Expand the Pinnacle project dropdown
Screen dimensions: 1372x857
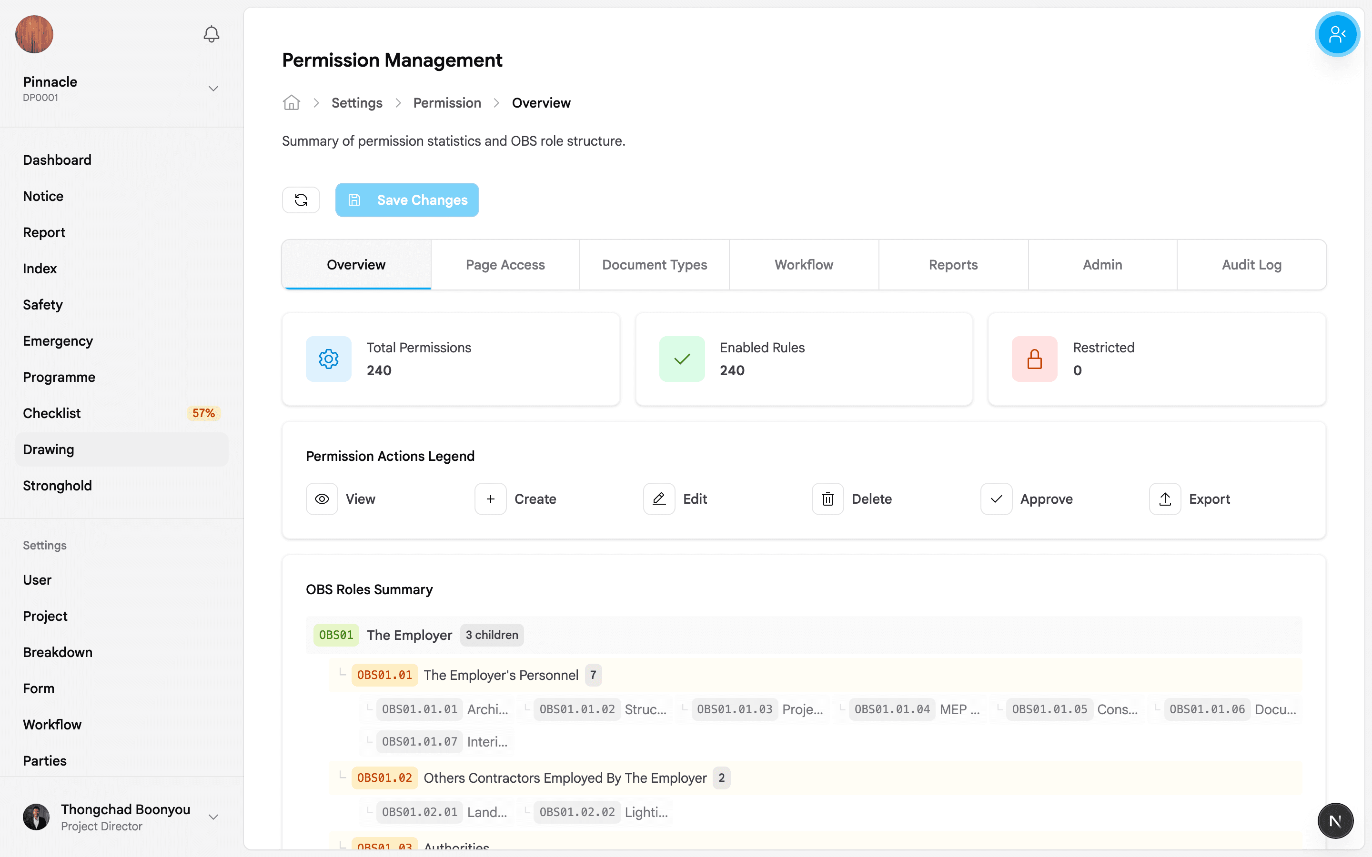tap(212, 89)
